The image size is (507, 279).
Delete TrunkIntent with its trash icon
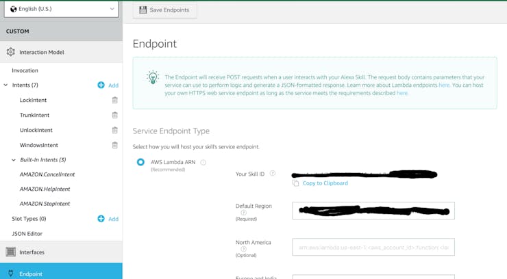[115, 115]
